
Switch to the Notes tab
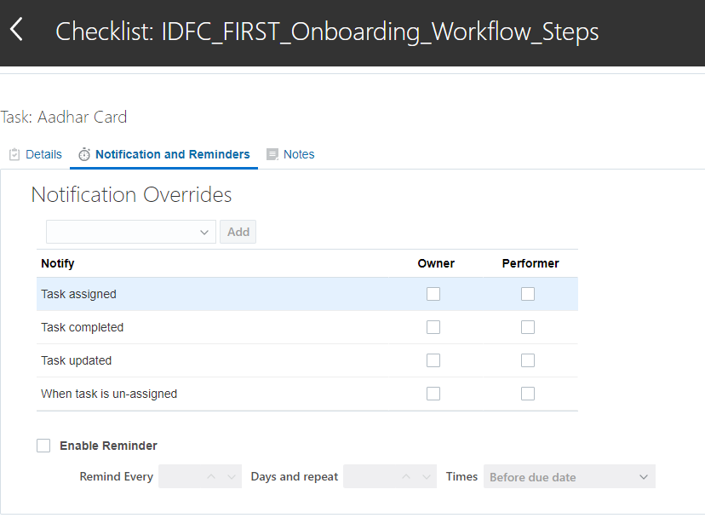(x=298, y=154)
